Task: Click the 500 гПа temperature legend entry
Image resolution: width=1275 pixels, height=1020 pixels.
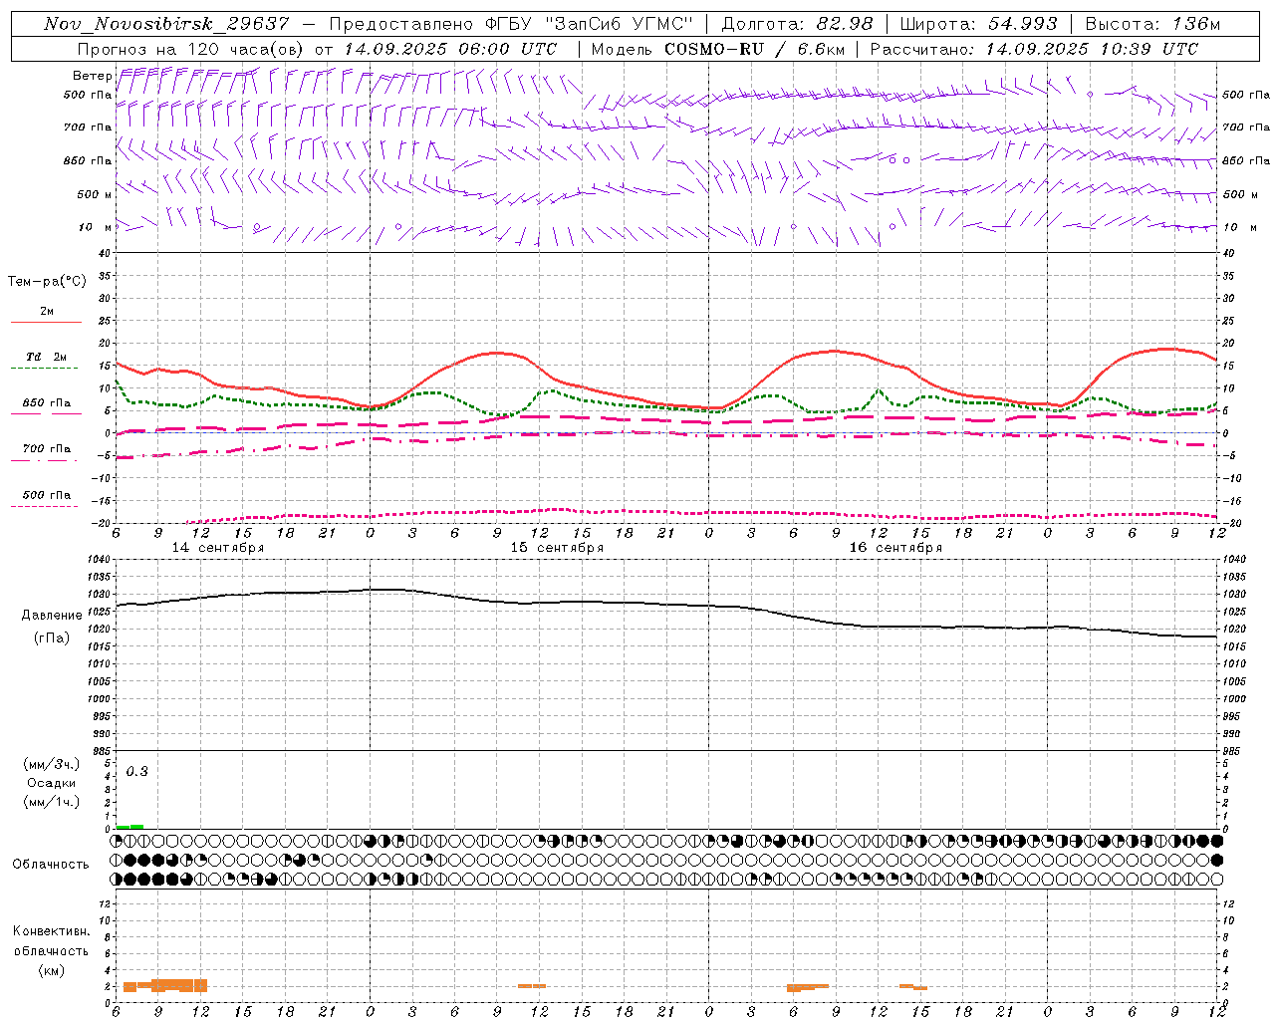Action: coord(46,495)
